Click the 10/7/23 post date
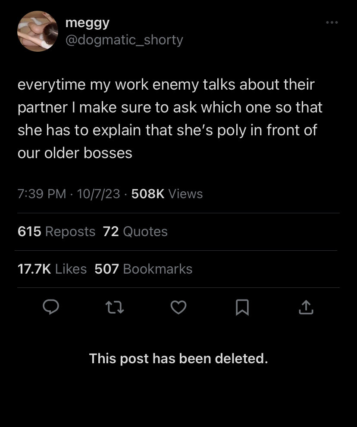The height and width of the screenshot is (427, 357). tap(98, 194)
